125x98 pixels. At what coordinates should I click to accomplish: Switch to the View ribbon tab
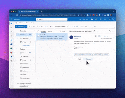coord(27,23)
